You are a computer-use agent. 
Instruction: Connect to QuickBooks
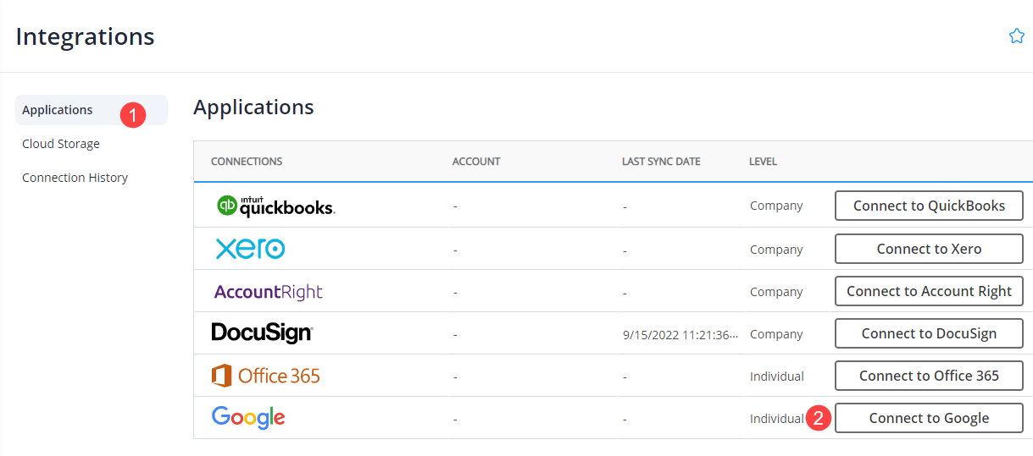[929, 206]
